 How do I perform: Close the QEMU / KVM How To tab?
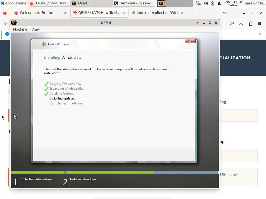[x=124, y=13]
